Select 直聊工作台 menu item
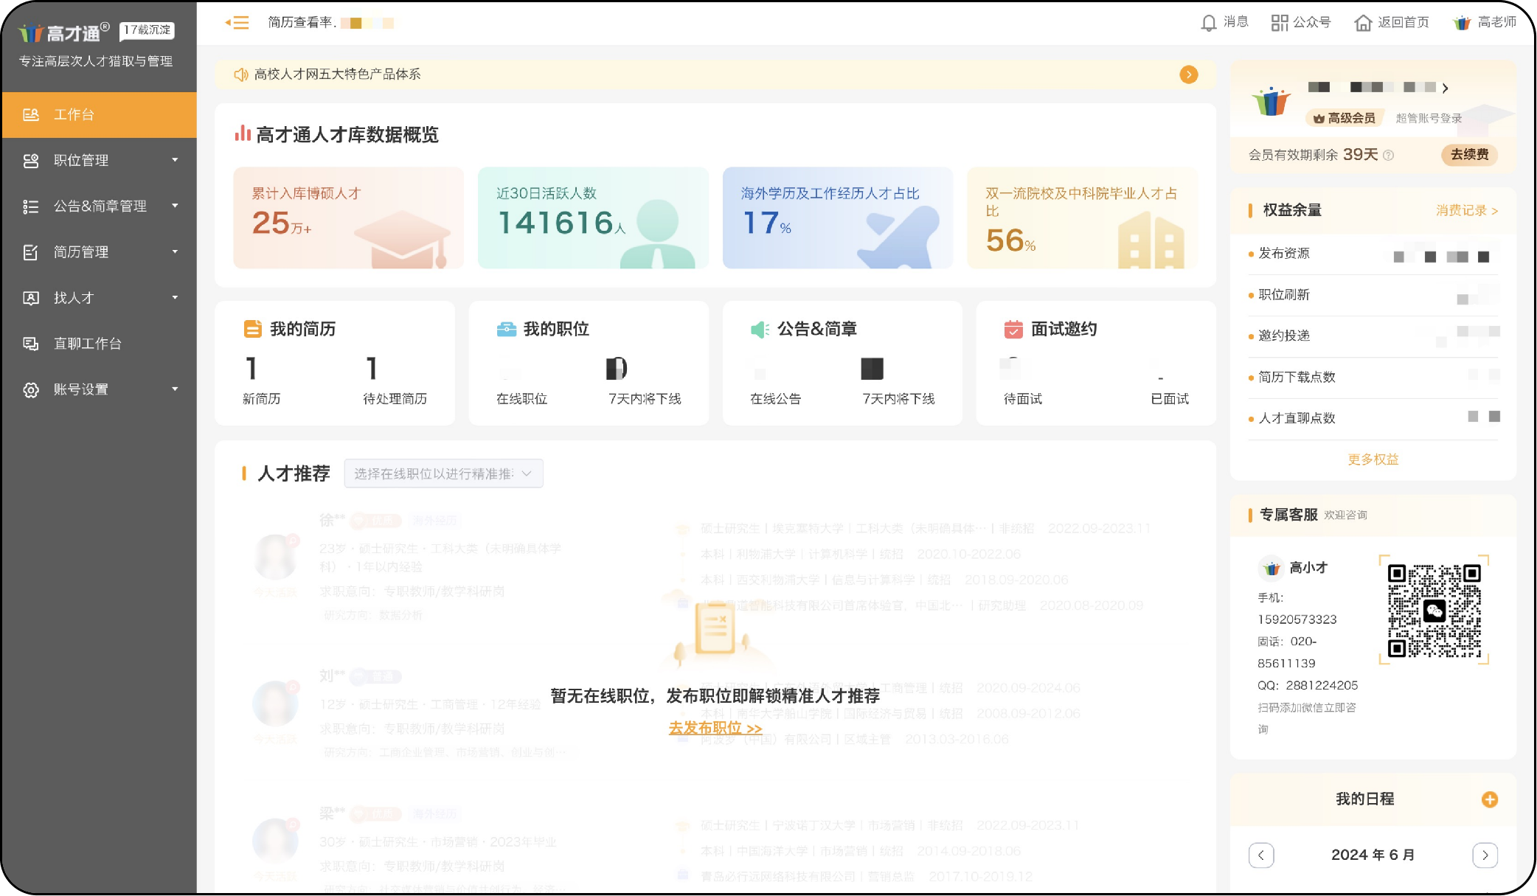Screen dimensions: 1537x896 (x=100, y=344)
